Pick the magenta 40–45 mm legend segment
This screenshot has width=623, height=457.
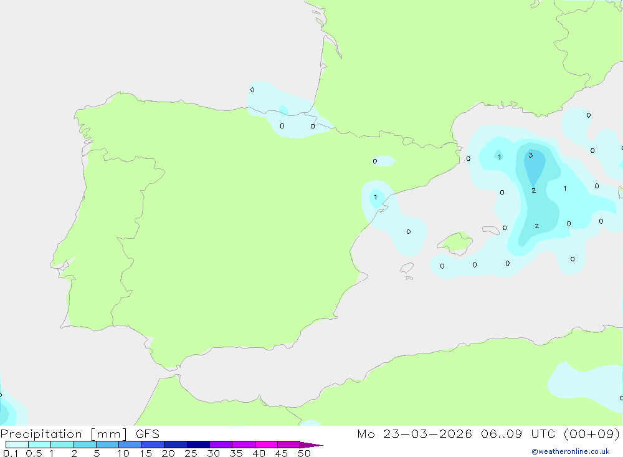coord(266,445)
